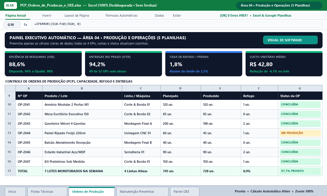
Task: Open the Fichas Técnicas sheet tab
Action: click(47, 192)
